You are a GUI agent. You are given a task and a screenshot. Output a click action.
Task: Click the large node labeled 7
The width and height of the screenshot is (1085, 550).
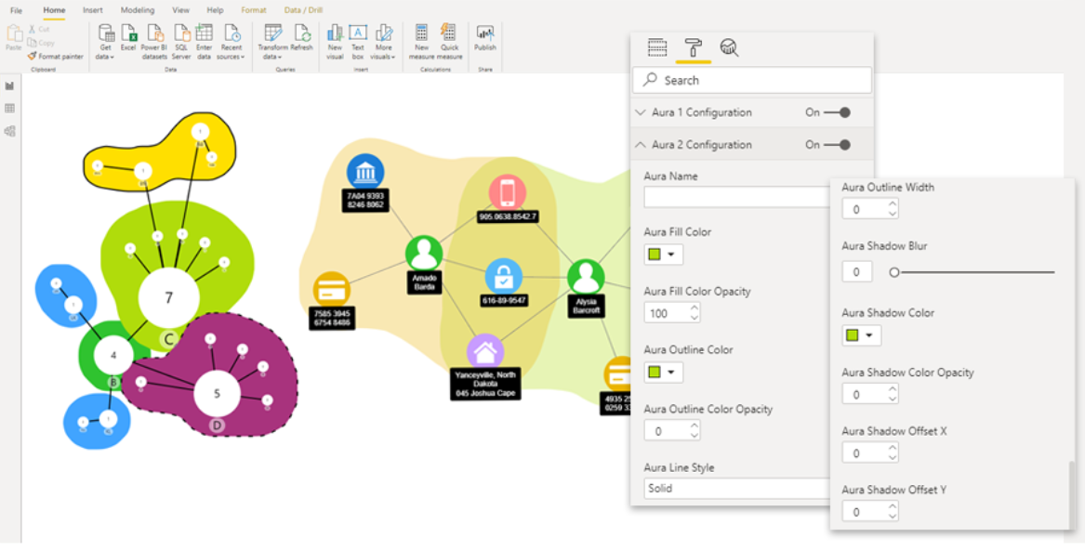(x=169, y=297)
